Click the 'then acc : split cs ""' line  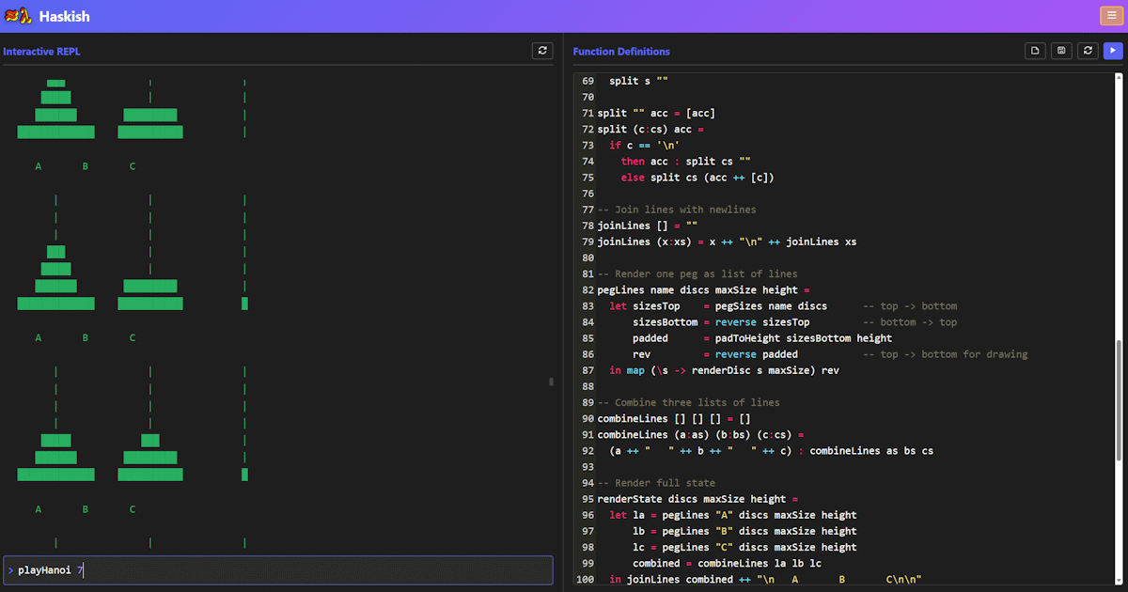tap(685, 161)
